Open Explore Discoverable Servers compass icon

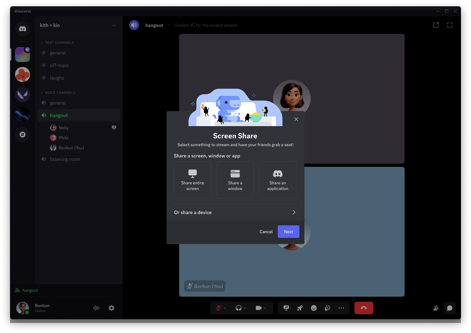point(23,135)
